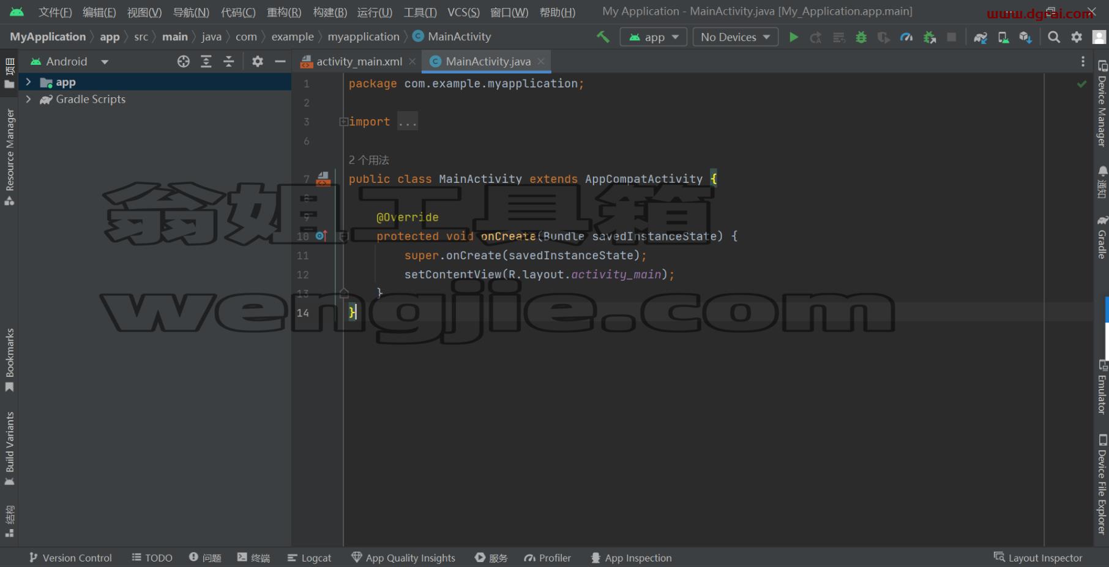Viewport: 1109px width, 567px height.
Task: Click the green inspection checkmark
Action: pyautogui.click(x=1082, y=84)
